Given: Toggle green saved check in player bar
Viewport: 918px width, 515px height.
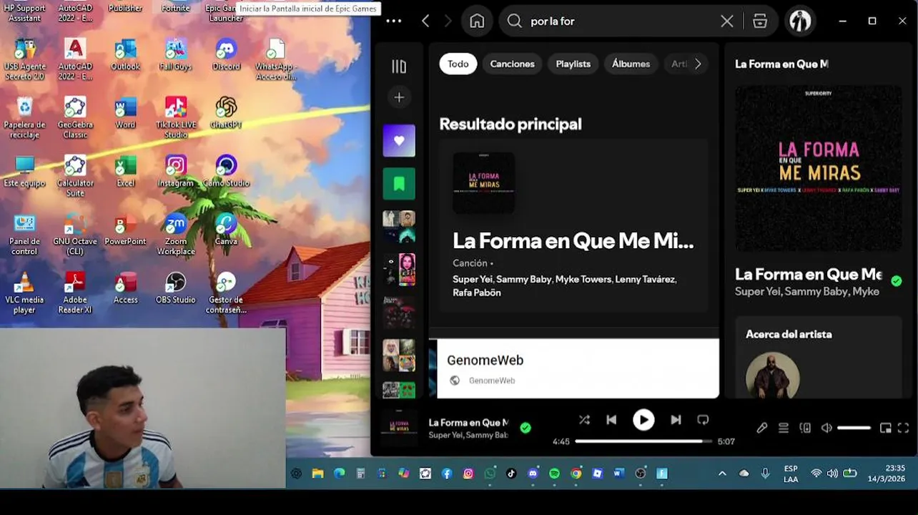Looking at the screenshot, I should (525, 428).
